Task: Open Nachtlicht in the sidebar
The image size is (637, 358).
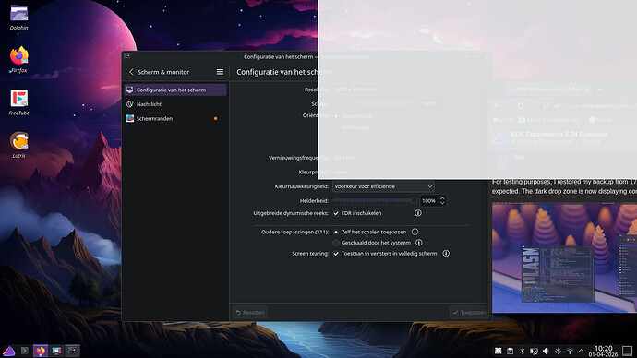Action: (x=175, y=104)
